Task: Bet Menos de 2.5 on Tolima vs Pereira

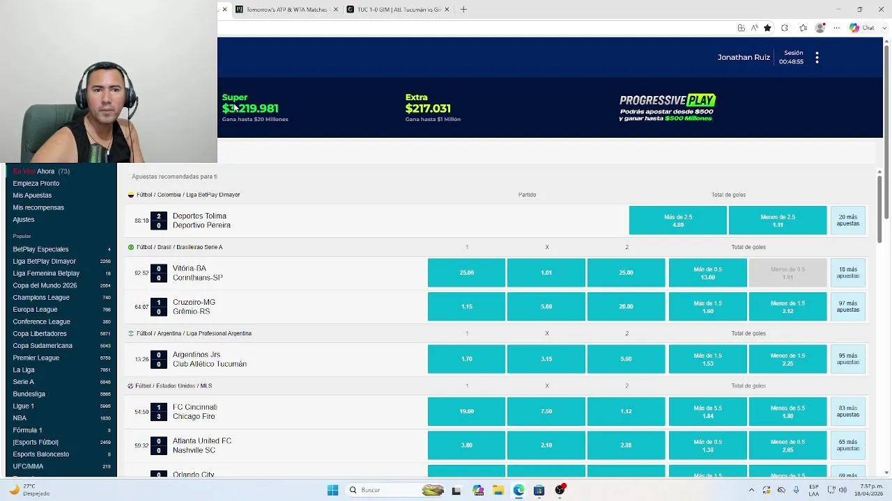Action: [778, 221]
